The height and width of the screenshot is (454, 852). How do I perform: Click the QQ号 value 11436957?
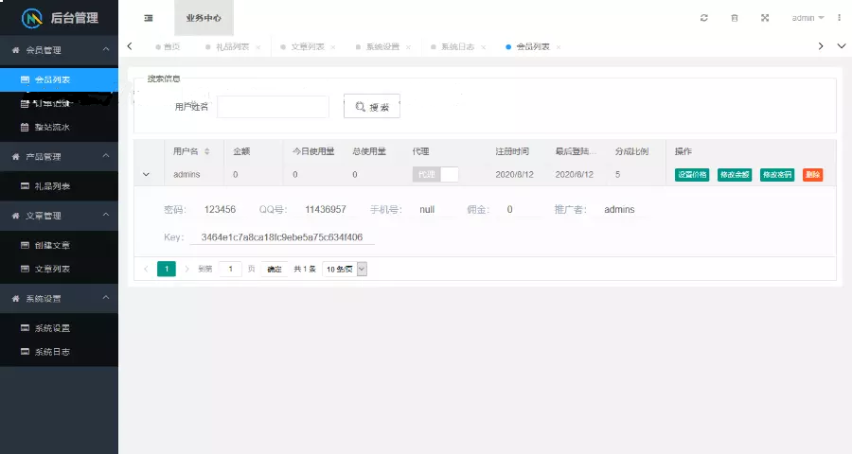(326, 210)
